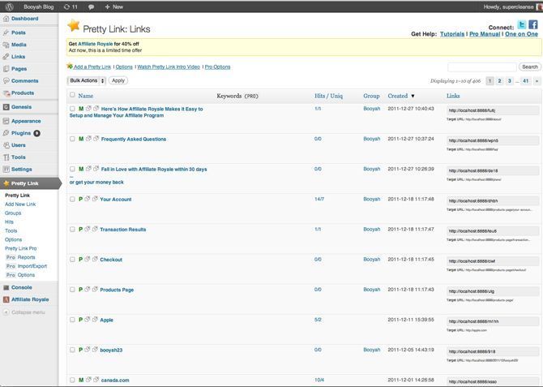This screenshot has width=543, height=387.
Task: Check the canada.com row checkbox
Action: coord(72,380)
